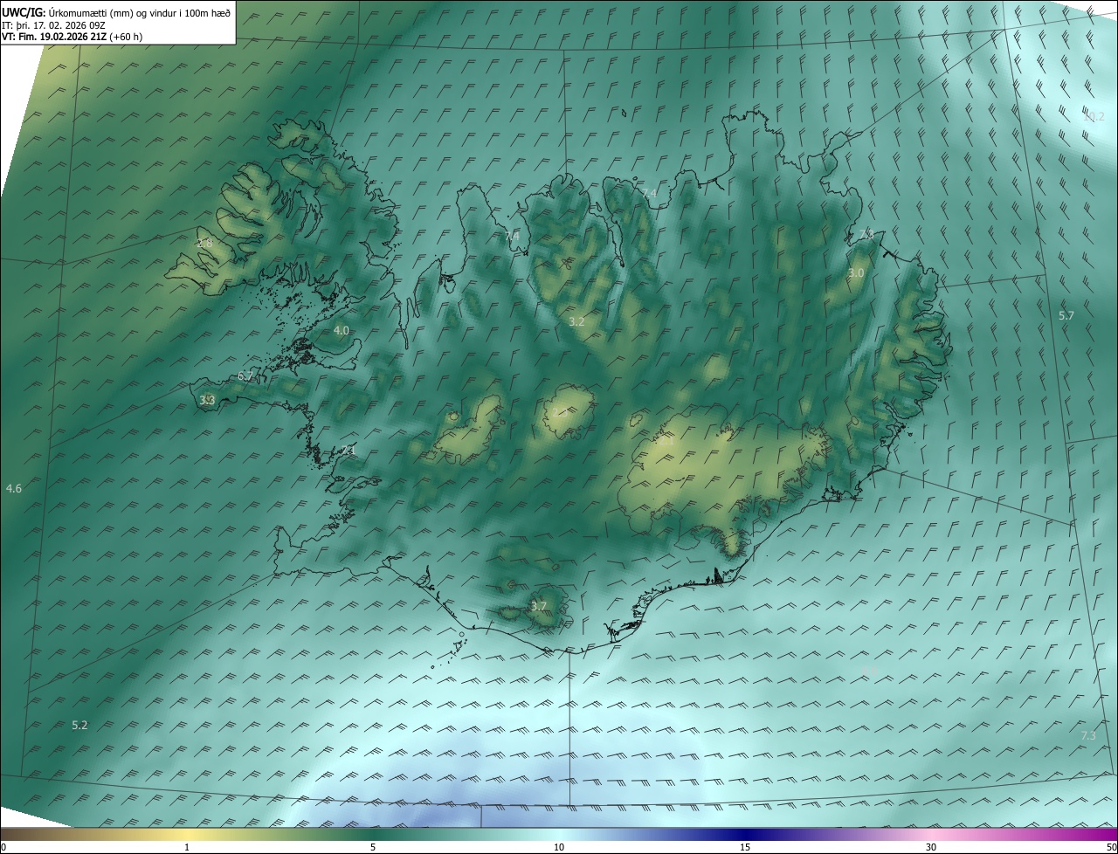Click the 15 tick on the colour scale
The width and height of the screenshot is (1118, 854).
coord(745,847)
